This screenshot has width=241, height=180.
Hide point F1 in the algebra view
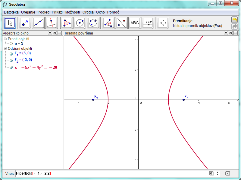tap(11, 54)
